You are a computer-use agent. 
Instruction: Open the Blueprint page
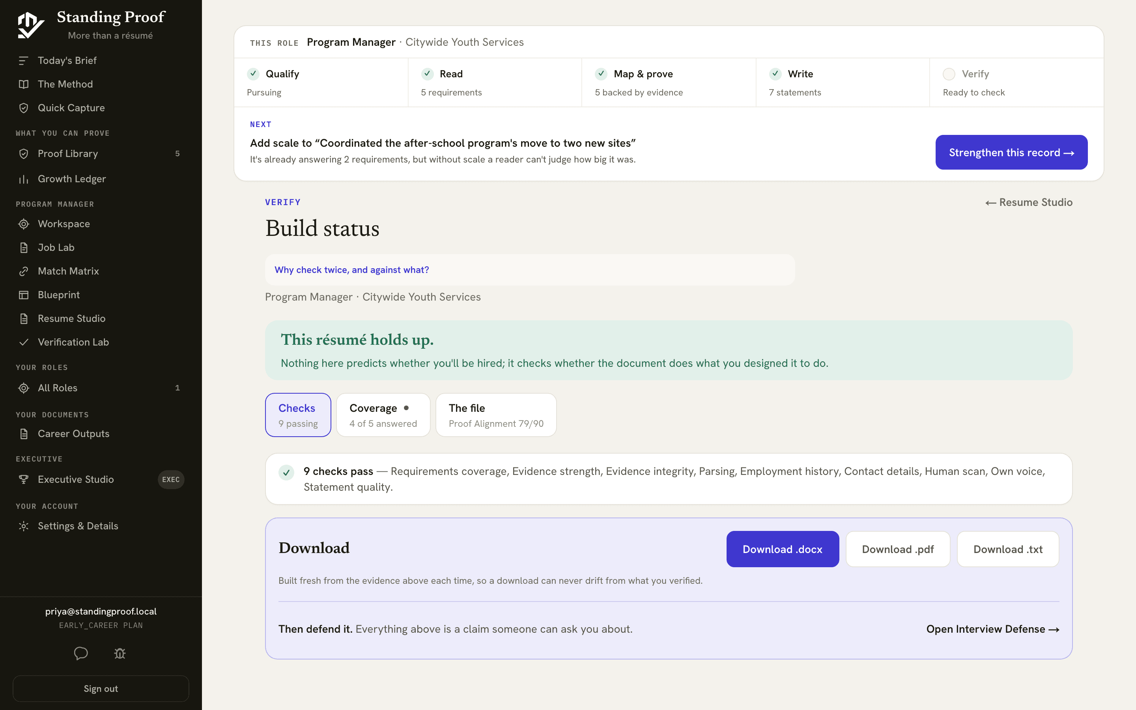(x=101, y=295)
